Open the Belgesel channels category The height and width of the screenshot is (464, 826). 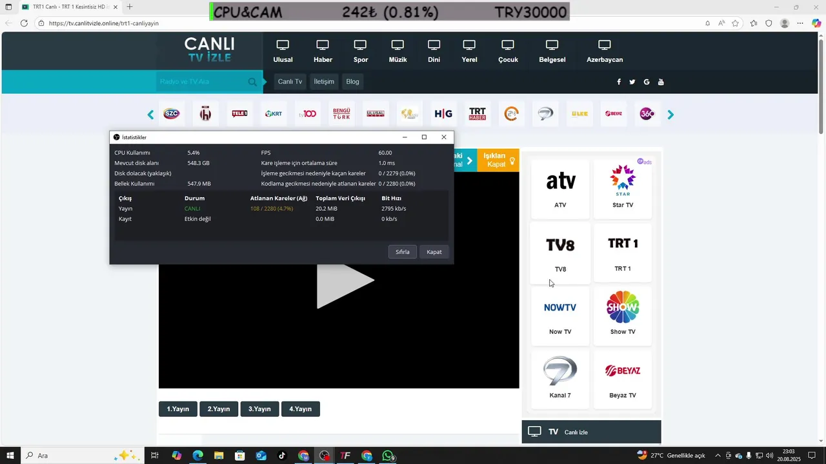tap(552, 52)
